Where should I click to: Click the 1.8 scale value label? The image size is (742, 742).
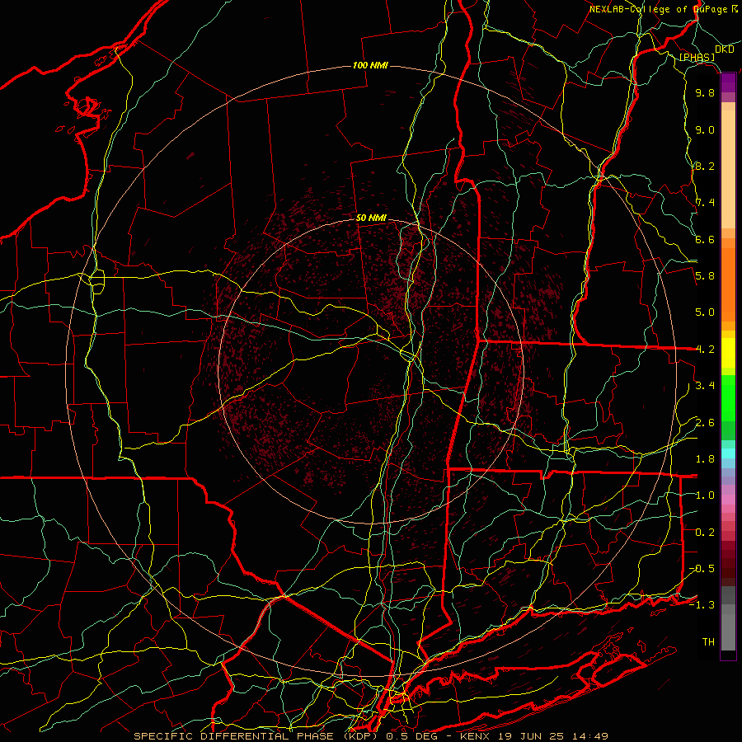click(x=705, y=459)
